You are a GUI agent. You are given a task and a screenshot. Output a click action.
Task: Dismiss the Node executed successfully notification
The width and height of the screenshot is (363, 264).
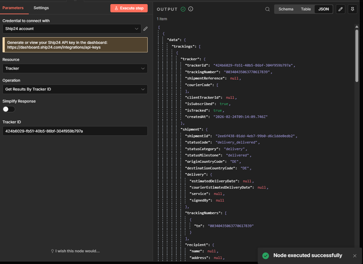355,256
